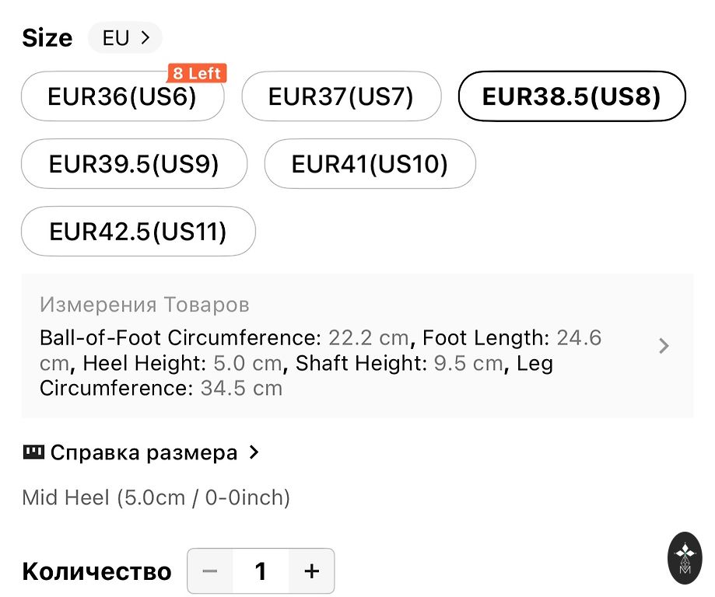Click the Mid Heel height description

click(x=156, y=497)
